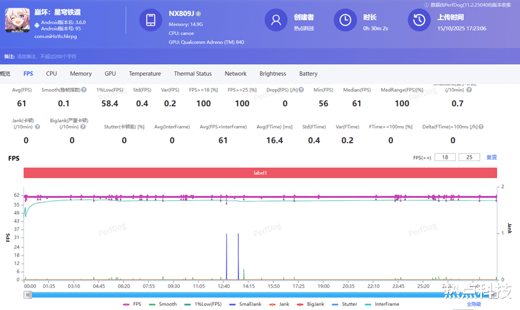
Task: Click the timeline range slider handle
Action: (27, 295)
